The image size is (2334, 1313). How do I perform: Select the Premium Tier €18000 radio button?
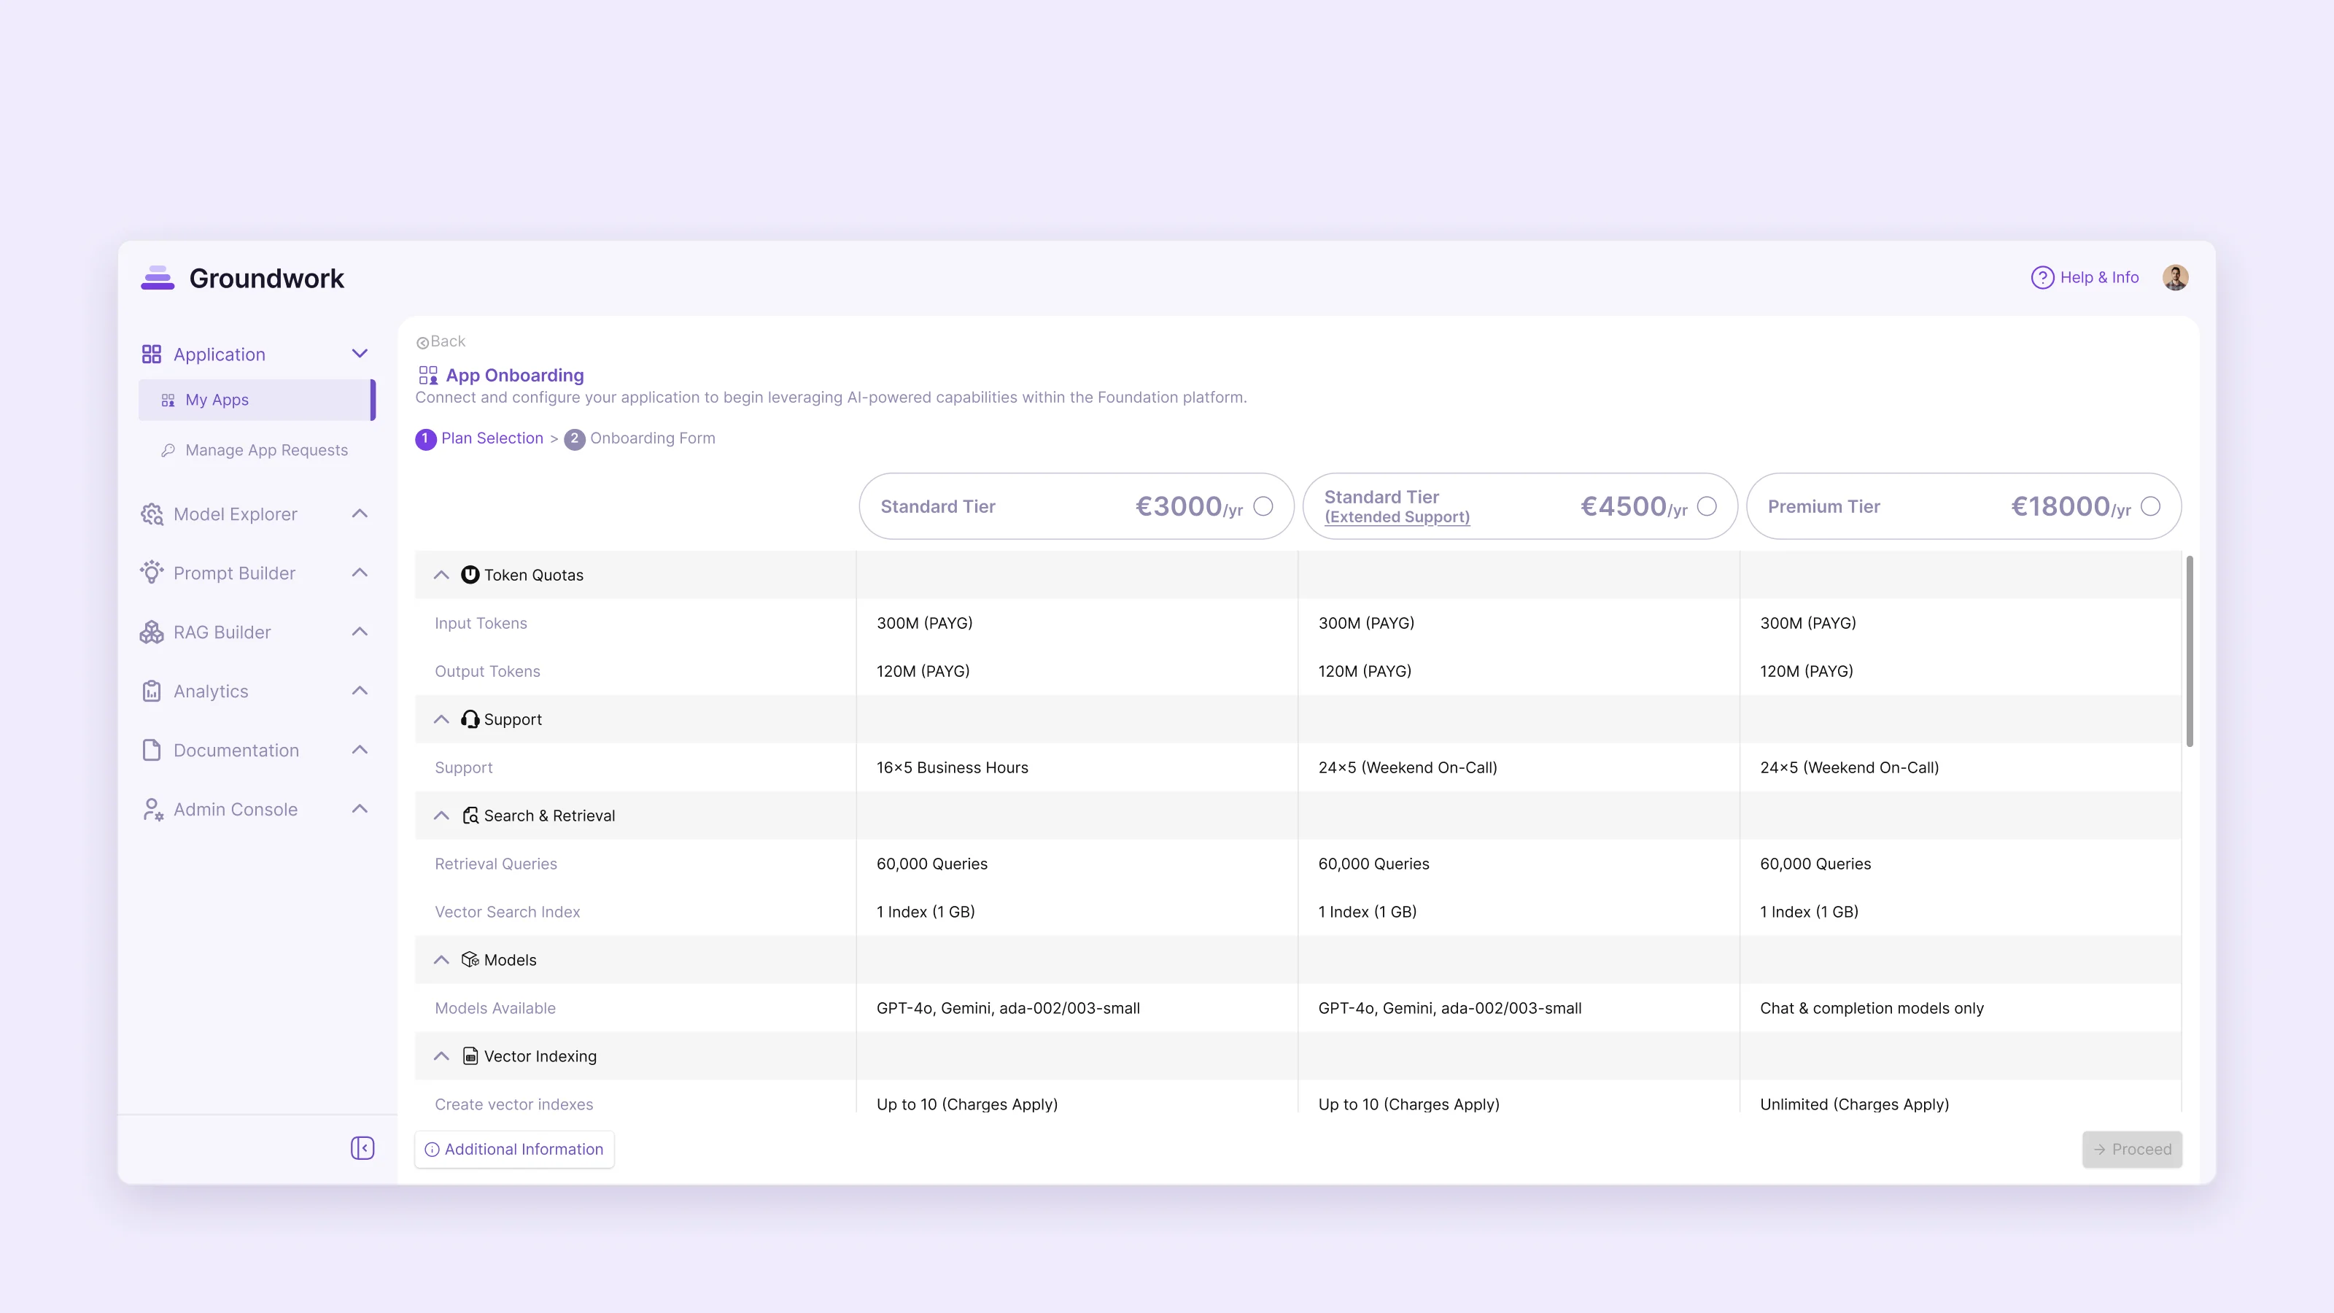pos(2151,506)
